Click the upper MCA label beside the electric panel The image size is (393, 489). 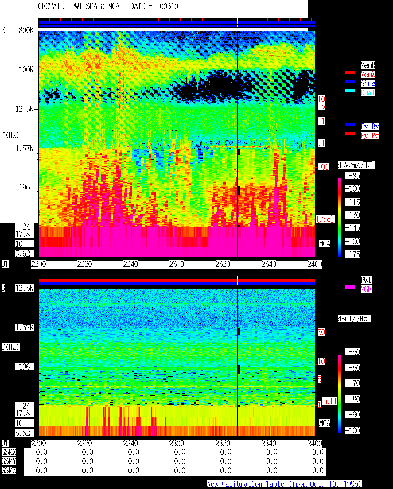(x=325, y=244)
